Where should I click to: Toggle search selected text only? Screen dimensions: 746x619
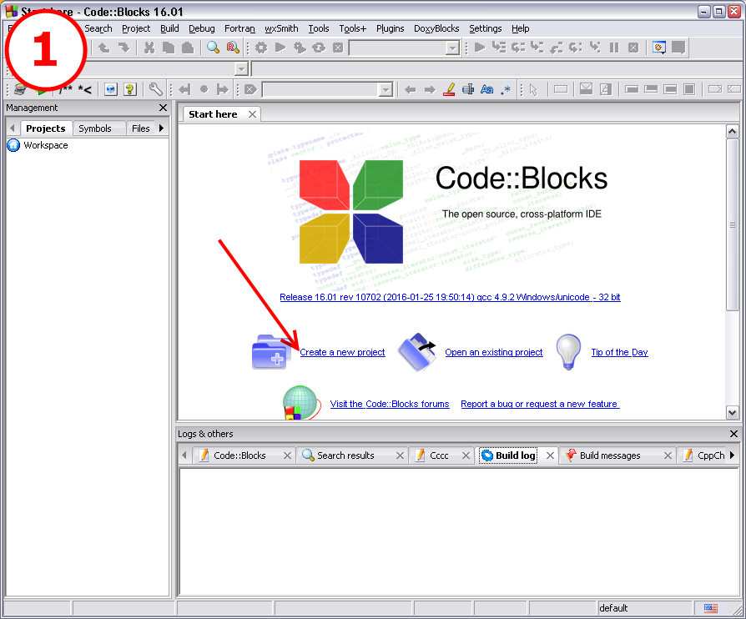(x=468, y=89)
